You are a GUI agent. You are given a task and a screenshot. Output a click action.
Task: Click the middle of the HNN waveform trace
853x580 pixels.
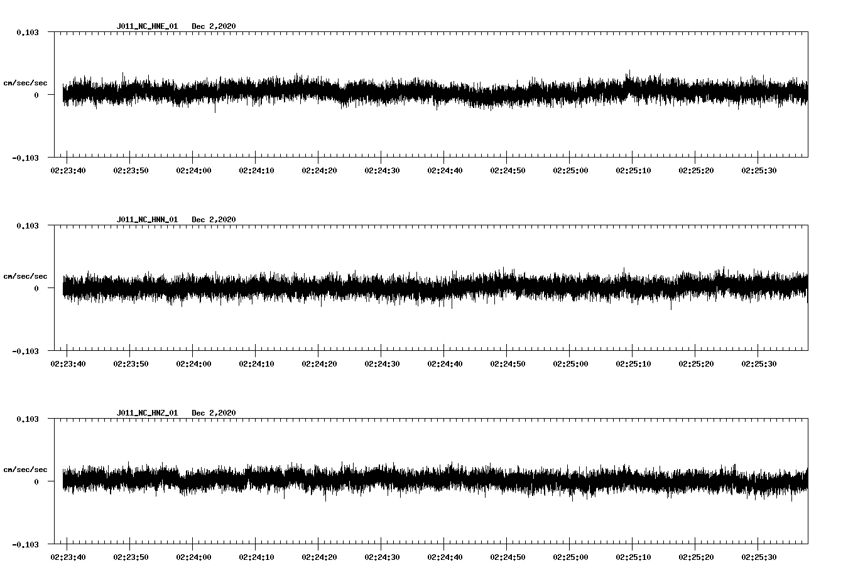433,287
